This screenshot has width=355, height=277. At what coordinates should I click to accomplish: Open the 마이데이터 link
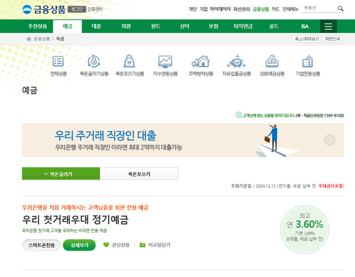pos(220,9)
